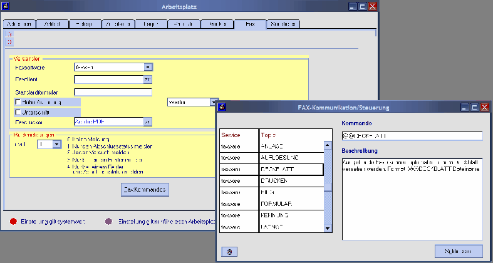Click inside the Beschreibung text area
Screen dimensions: 493x263
[412, 199]
